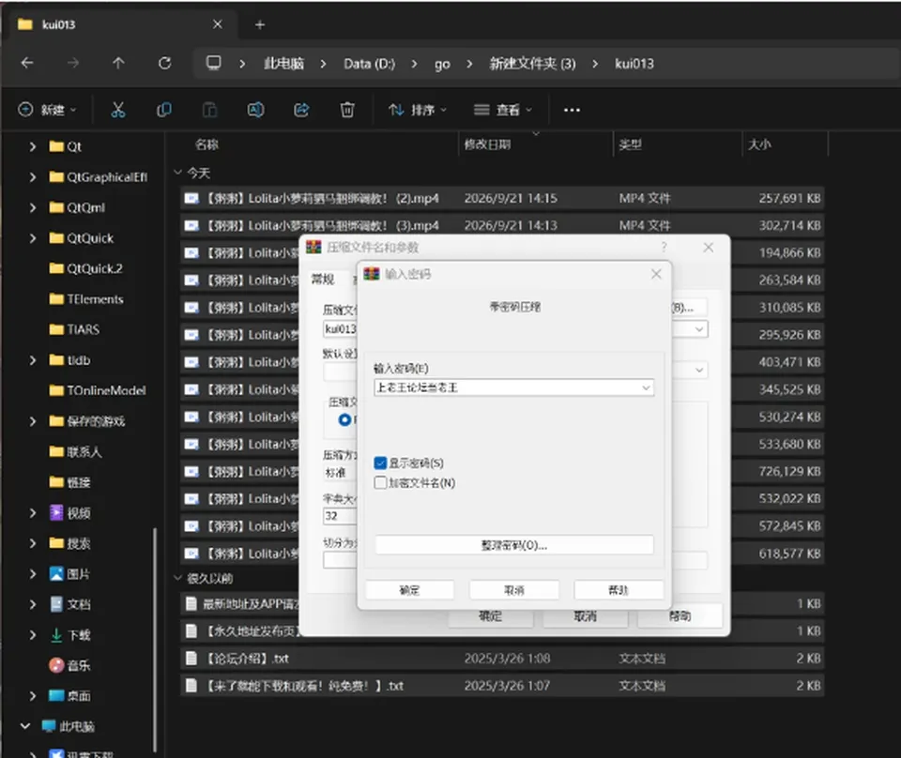Click the WinRAR icon on the password dialog
Image resolution: width=901 pixels, height=758 pixels.
[372, 274]
